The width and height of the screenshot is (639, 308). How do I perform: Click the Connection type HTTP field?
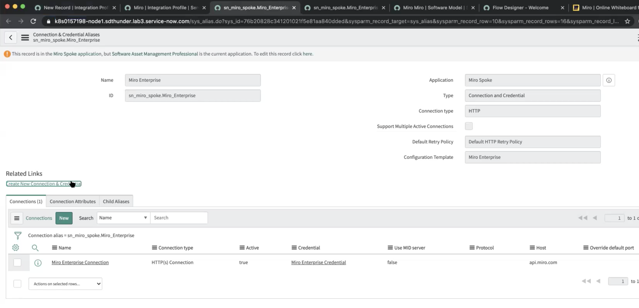[533, 111]
